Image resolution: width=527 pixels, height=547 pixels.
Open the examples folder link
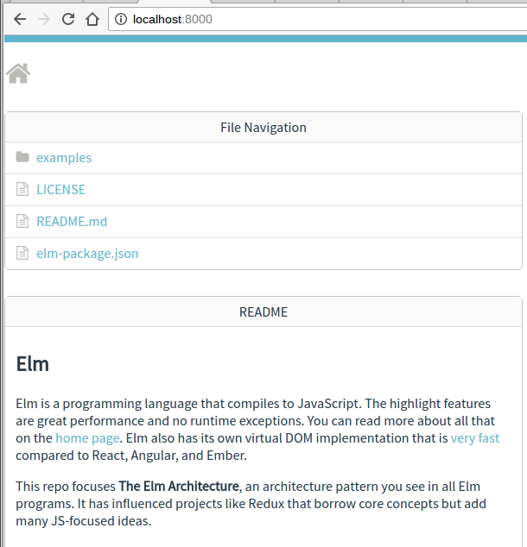(x=64, y=158)
